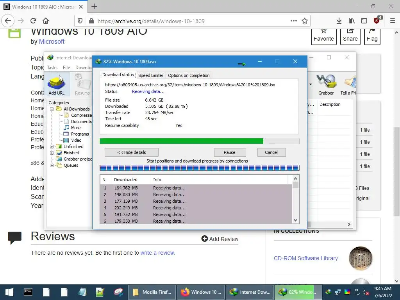
Task: Follow the write a review link
Action: [x=157, y=253]
